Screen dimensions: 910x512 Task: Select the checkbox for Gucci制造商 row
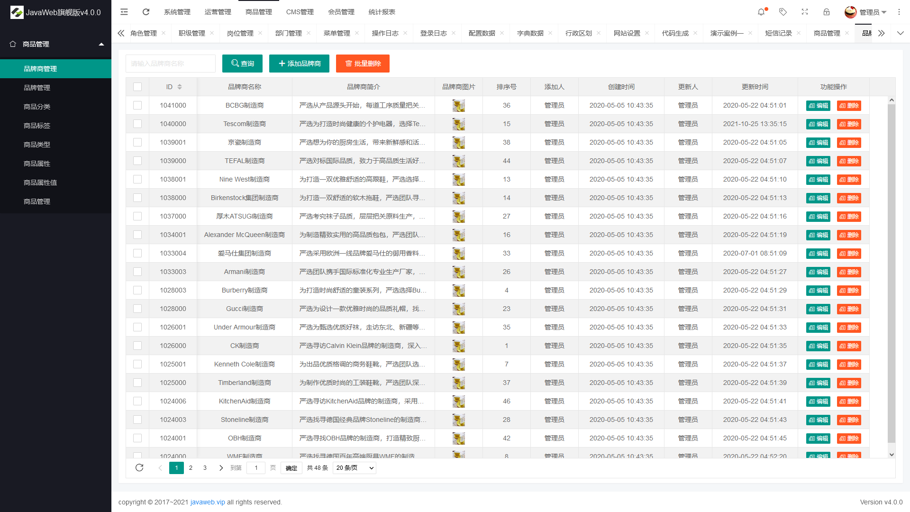(137, 309)
